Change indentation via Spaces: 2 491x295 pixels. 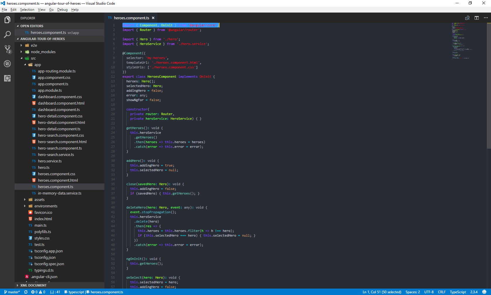coord(413,292)
